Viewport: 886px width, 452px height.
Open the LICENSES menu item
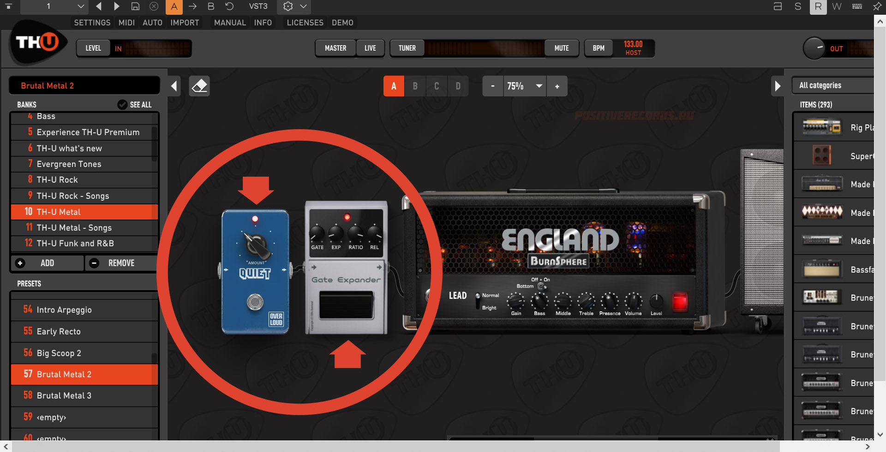[x=305, y=23]
